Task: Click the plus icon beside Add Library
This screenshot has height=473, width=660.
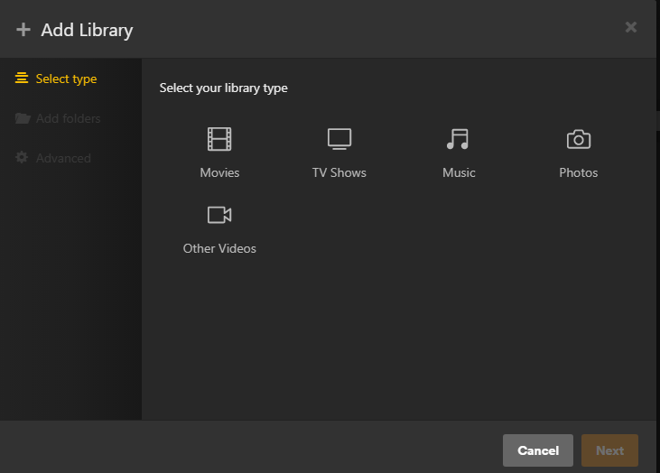Action: point(23,30)
